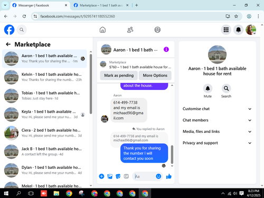The width and height of the screenshot is (264, 198).
Task: Switch to the Messenger | Facebook tab
Action: [40, 5]
